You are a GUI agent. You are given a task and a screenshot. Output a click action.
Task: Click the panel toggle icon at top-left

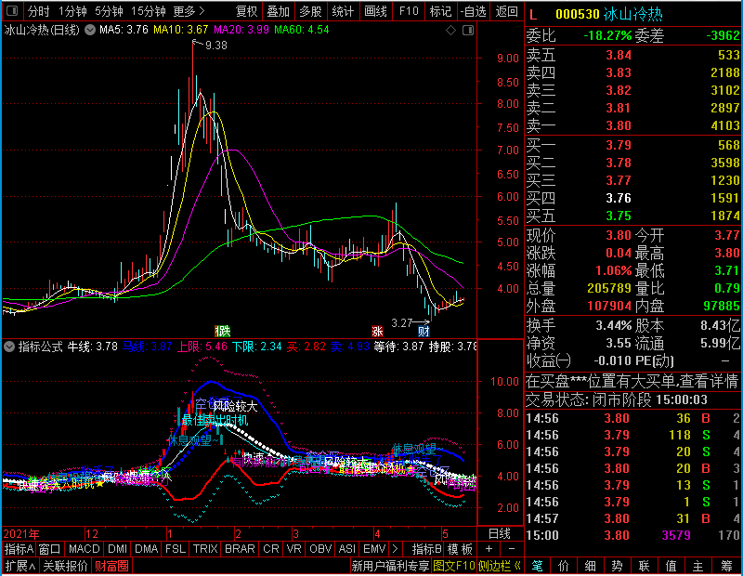coord(12,10)
